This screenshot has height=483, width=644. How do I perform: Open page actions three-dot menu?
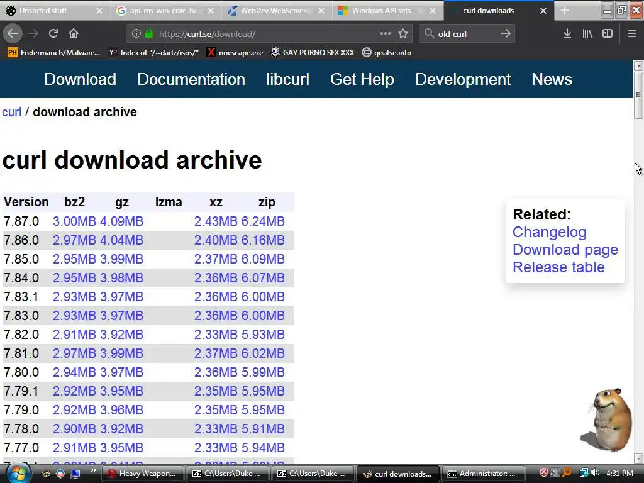[386, 34]
